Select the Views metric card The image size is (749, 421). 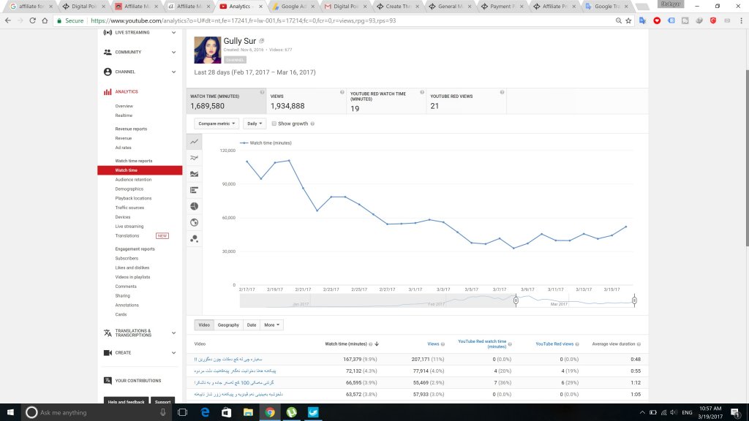(x=306, y=102)
